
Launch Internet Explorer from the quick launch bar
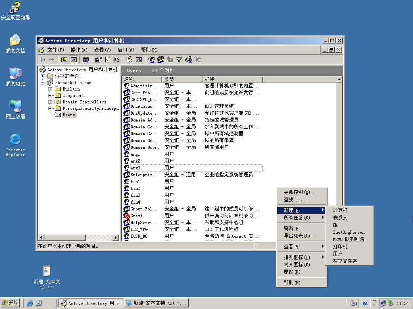(x=30, y=303)
